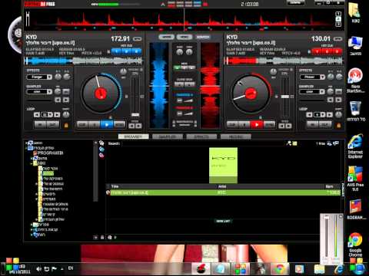The width and height of the screenshot is (369, 276).
Task: Open Nero StartSmart desktop shortcut
Action: click(355, 80)
